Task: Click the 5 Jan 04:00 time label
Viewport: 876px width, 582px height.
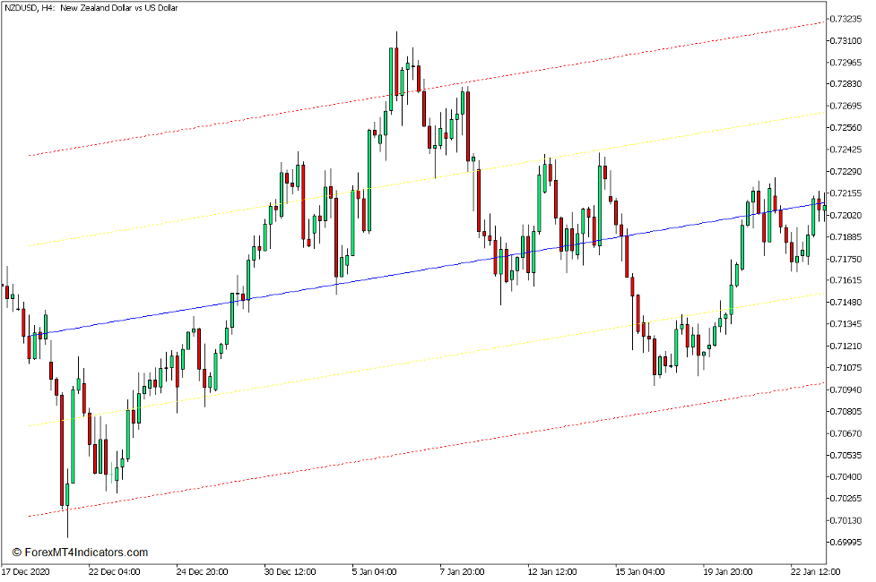Action: click(374, 571)
